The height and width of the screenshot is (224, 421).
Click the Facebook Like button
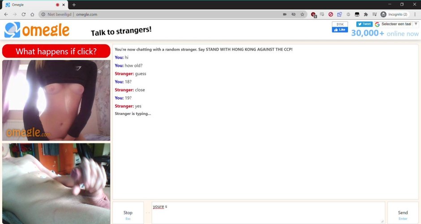pyautogui.click(x=339, y=30)
